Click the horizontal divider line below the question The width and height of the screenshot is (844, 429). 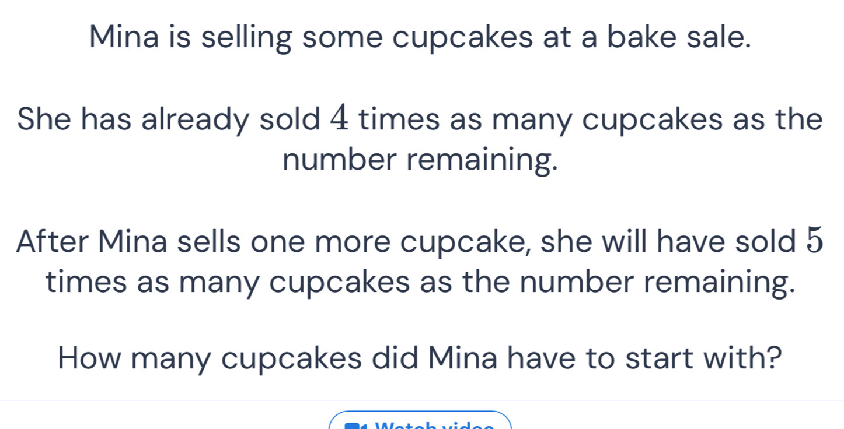click(422, 400)
